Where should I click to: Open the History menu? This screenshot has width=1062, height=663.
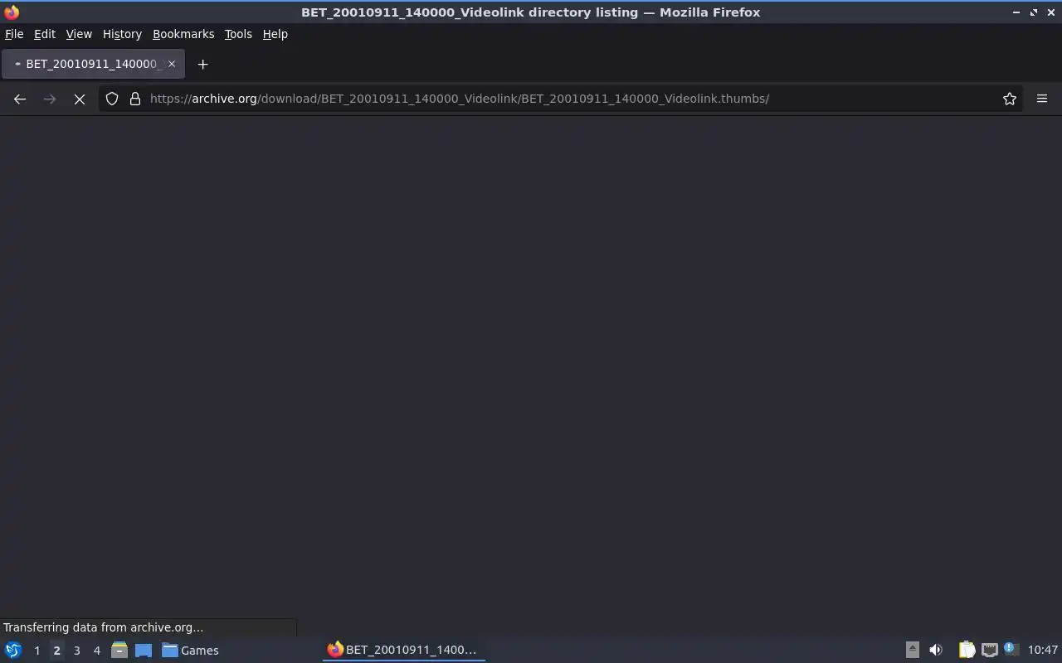(x=122, y=34)
